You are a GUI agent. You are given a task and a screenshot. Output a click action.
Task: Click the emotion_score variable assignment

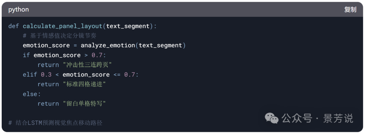(x=46, y=45)
